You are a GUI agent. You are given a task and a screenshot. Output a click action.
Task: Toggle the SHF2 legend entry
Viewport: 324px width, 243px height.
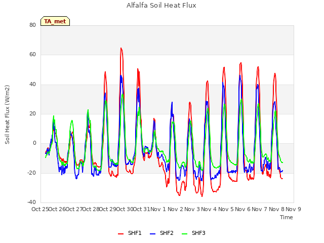(161, 233)
